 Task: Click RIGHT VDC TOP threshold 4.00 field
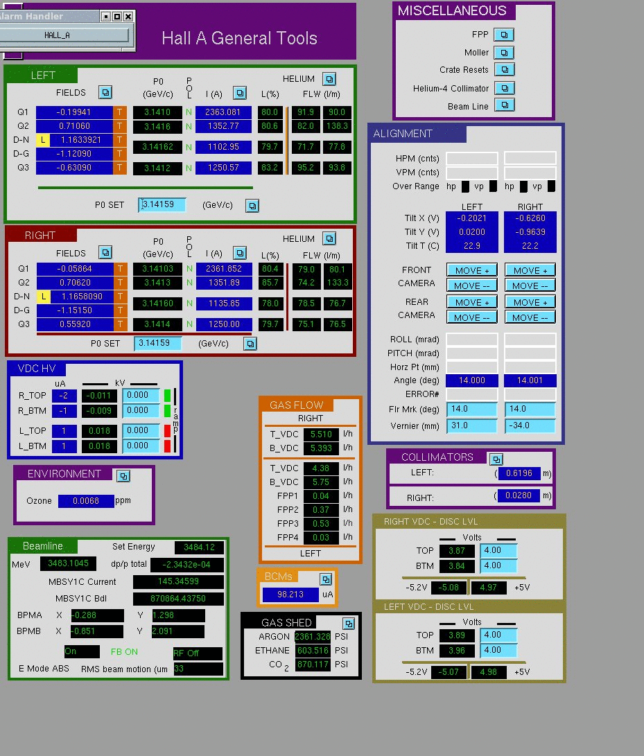pos(498,551)
